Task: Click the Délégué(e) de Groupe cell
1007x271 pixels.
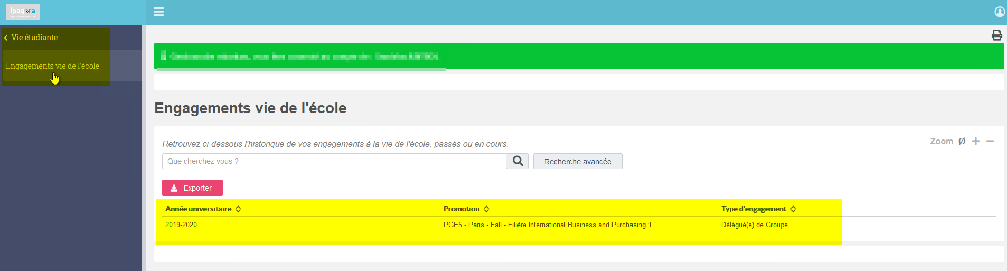Action: coord(754,225)
